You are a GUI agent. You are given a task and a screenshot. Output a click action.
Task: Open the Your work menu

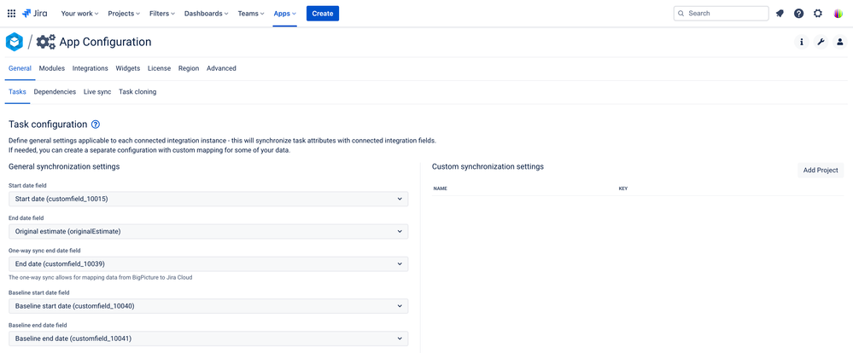(79, 14)
